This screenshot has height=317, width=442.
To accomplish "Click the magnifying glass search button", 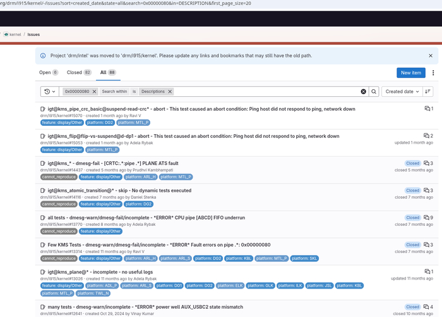I will (374, 92).
